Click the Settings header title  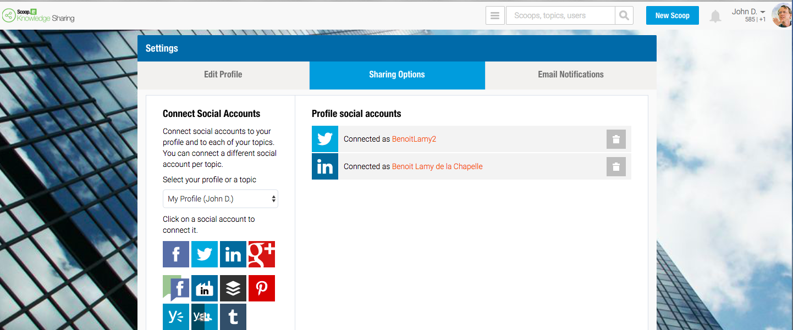tap(162, 48)
